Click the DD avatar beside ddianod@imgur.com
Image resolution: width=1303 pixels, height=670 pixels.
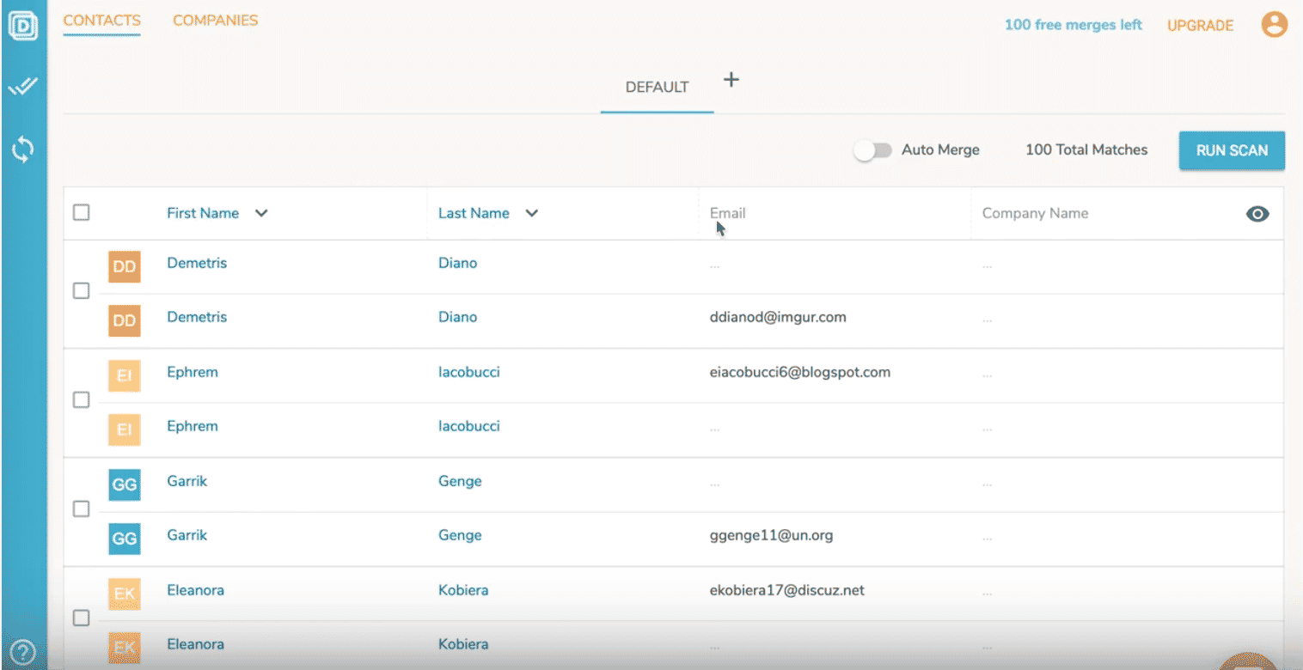[x=125, y=320]
